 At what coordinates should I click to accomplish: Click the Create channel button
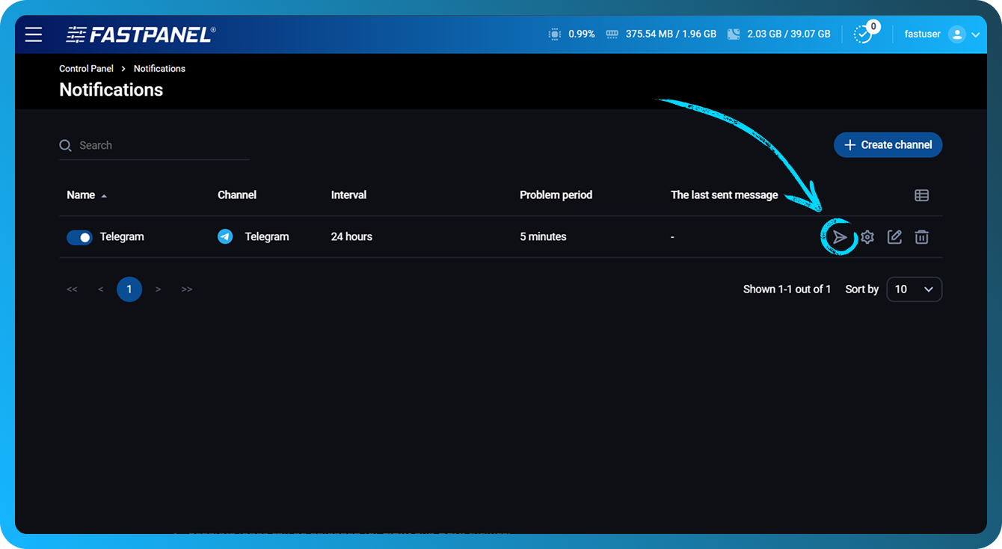tap(888, 145)
